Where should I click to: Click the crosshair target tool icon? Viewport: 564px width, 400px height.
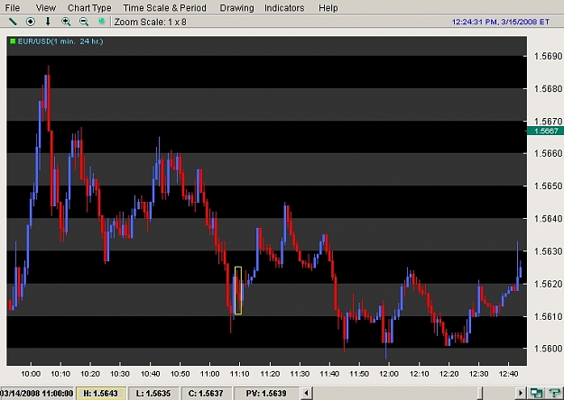tap(31, 22)
